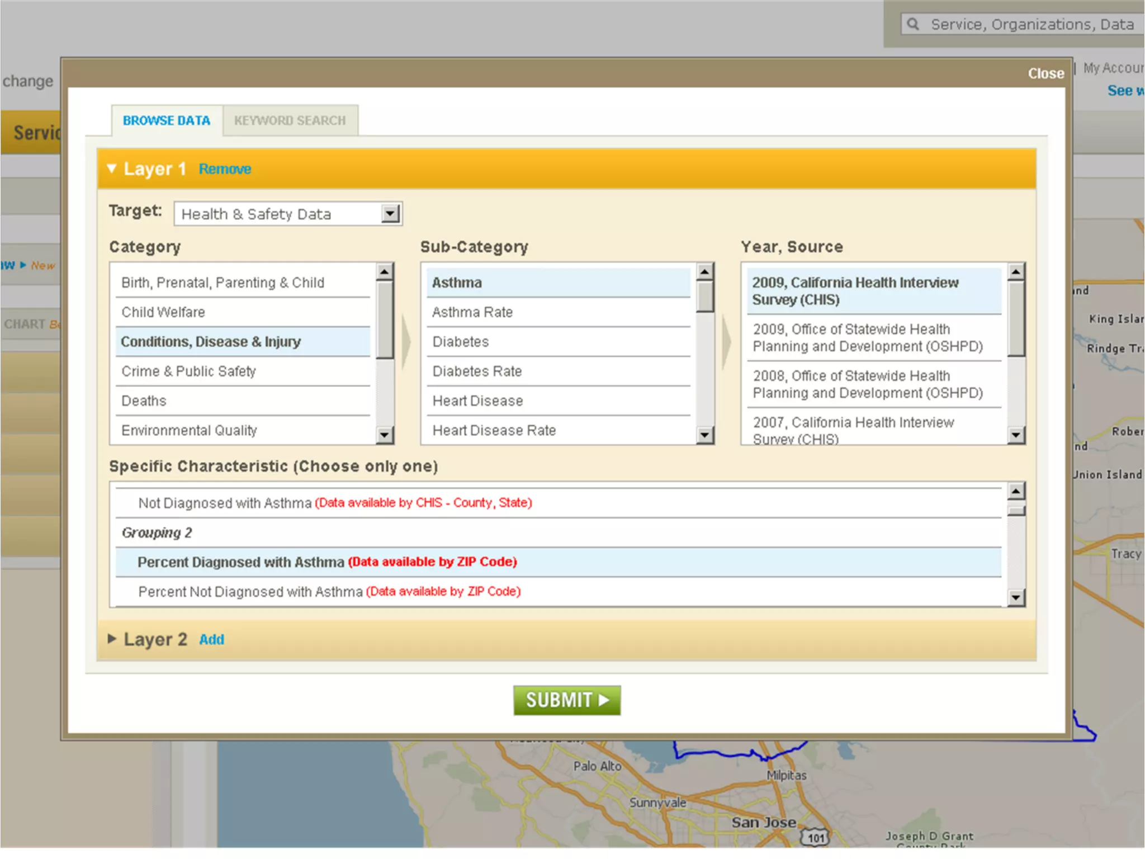Collapse the Layer 1 section triangle
1145x859 pixels.
tap(112, 168)
